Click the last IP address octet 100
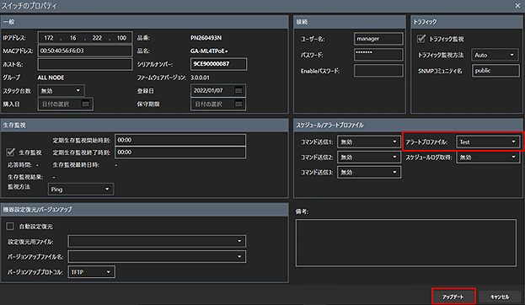 point(121,38)
